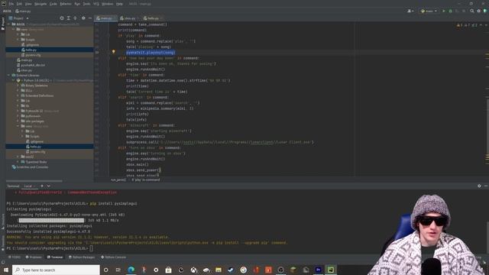Toggle the Structure tool window stripe button

3,222
